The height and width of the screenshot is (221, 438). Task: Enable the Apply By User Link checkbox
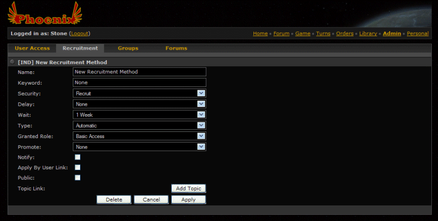tap(78, 168)
